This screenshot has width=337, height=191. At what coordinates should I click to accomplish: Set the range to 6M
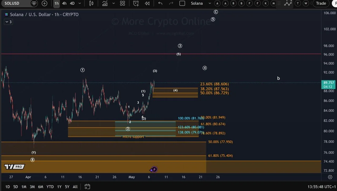pos(41,187)
